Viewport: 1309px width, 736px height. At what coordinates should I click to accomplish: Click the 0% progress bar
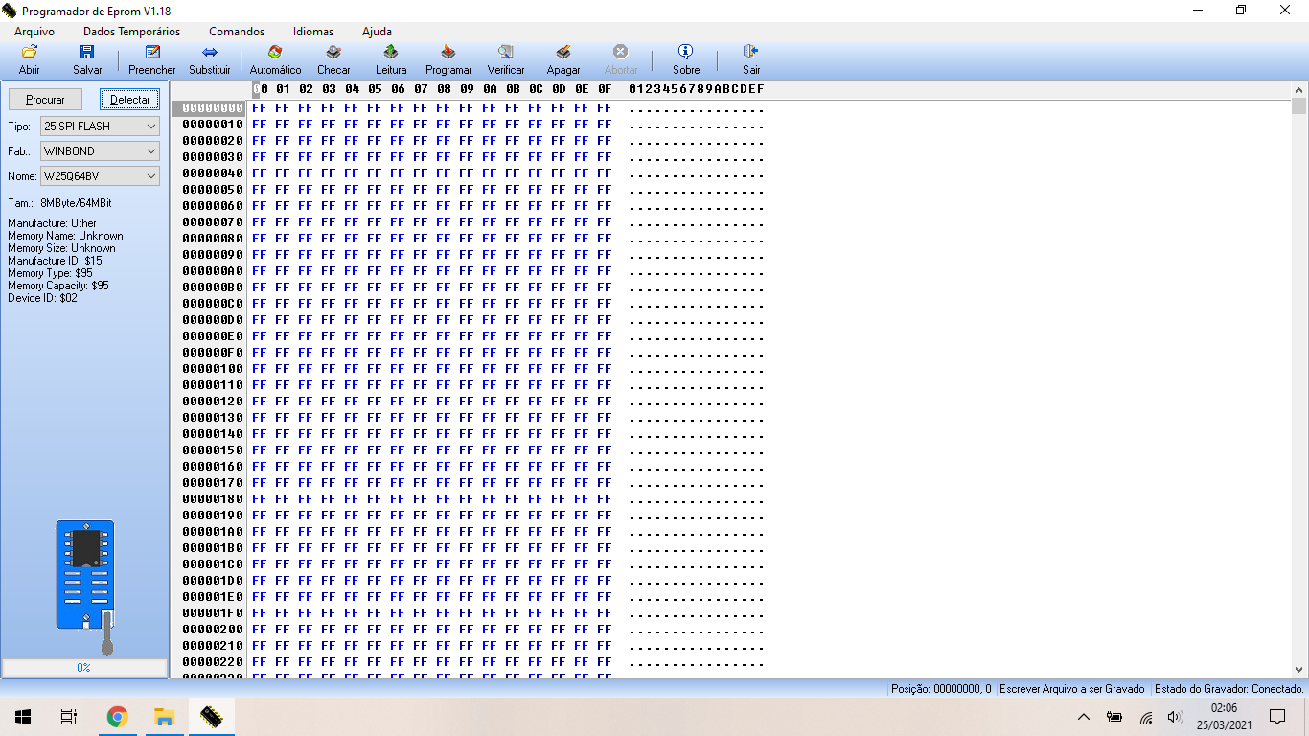point(84,668)
